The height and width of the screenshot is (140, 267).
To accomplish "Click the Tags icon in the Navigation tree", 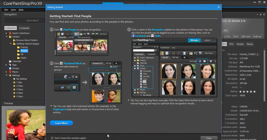I will [10, 65].
